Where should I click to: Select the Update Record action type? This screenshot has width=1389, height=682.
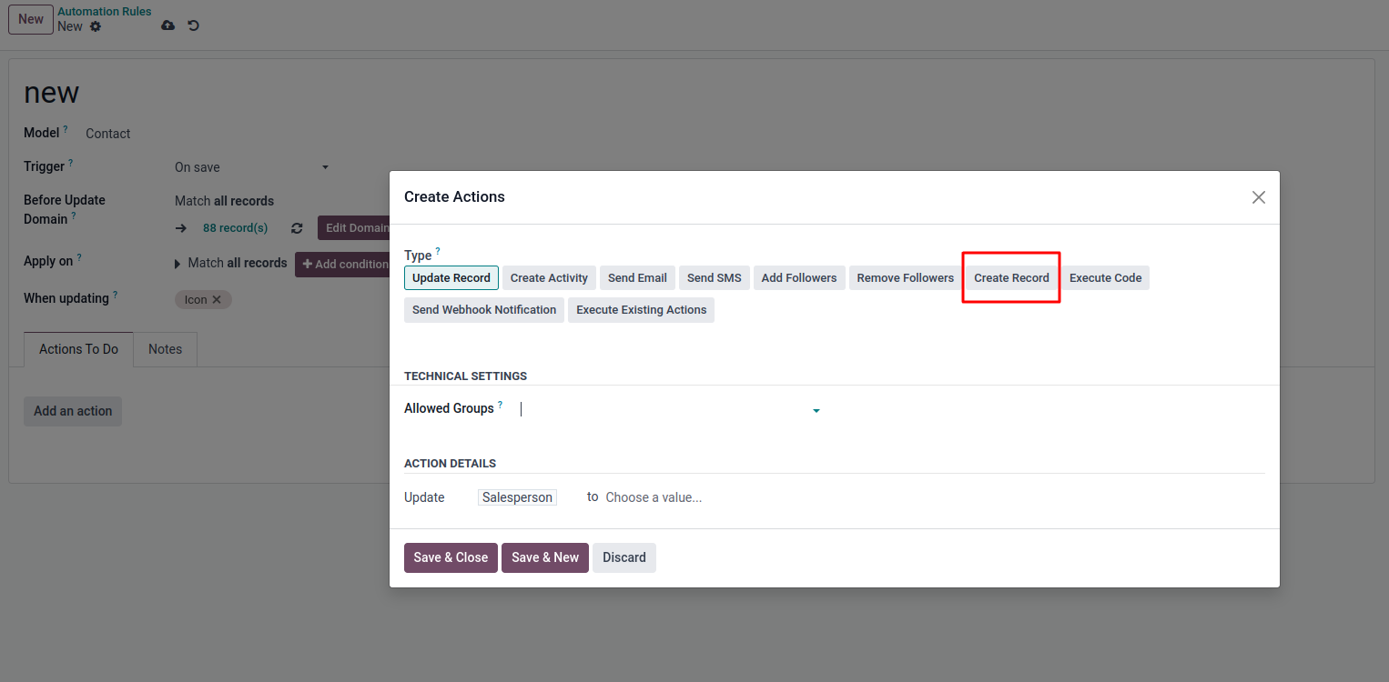pyautogui.click(x=451, y=278)
